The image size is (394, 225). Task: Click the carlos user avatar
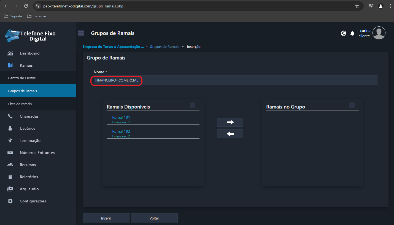(x=379, y=33)
